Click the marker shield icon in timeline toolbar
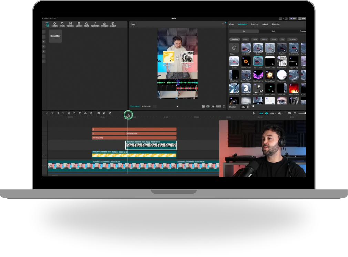 point(74,113)
